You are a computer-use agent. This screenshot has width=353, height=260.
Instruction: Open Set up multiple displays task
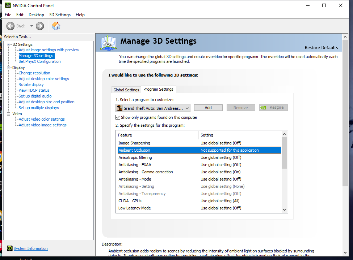point(39,108)
